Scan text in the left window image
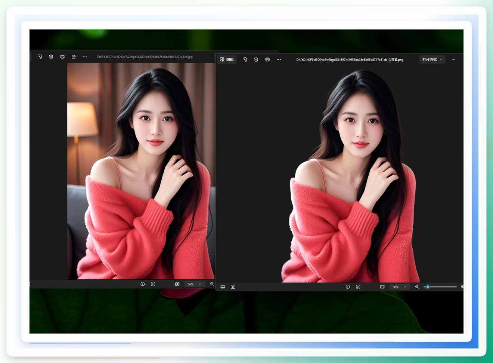 [153, 284]
